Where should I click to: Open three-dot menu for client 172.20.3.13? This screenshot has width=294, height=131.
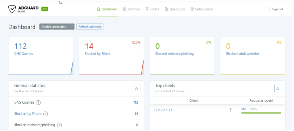(230, 110)
